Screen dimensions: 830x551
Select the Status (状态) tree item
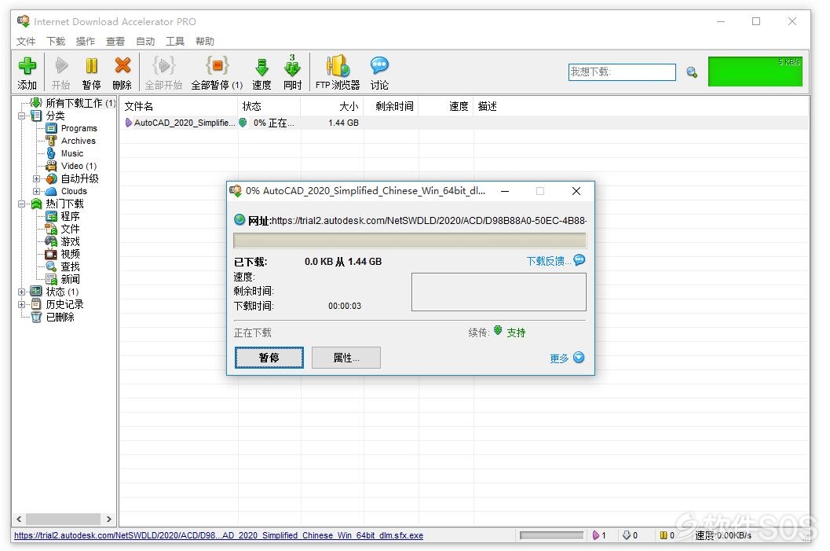pyautogui.click(x=62, y=292)
